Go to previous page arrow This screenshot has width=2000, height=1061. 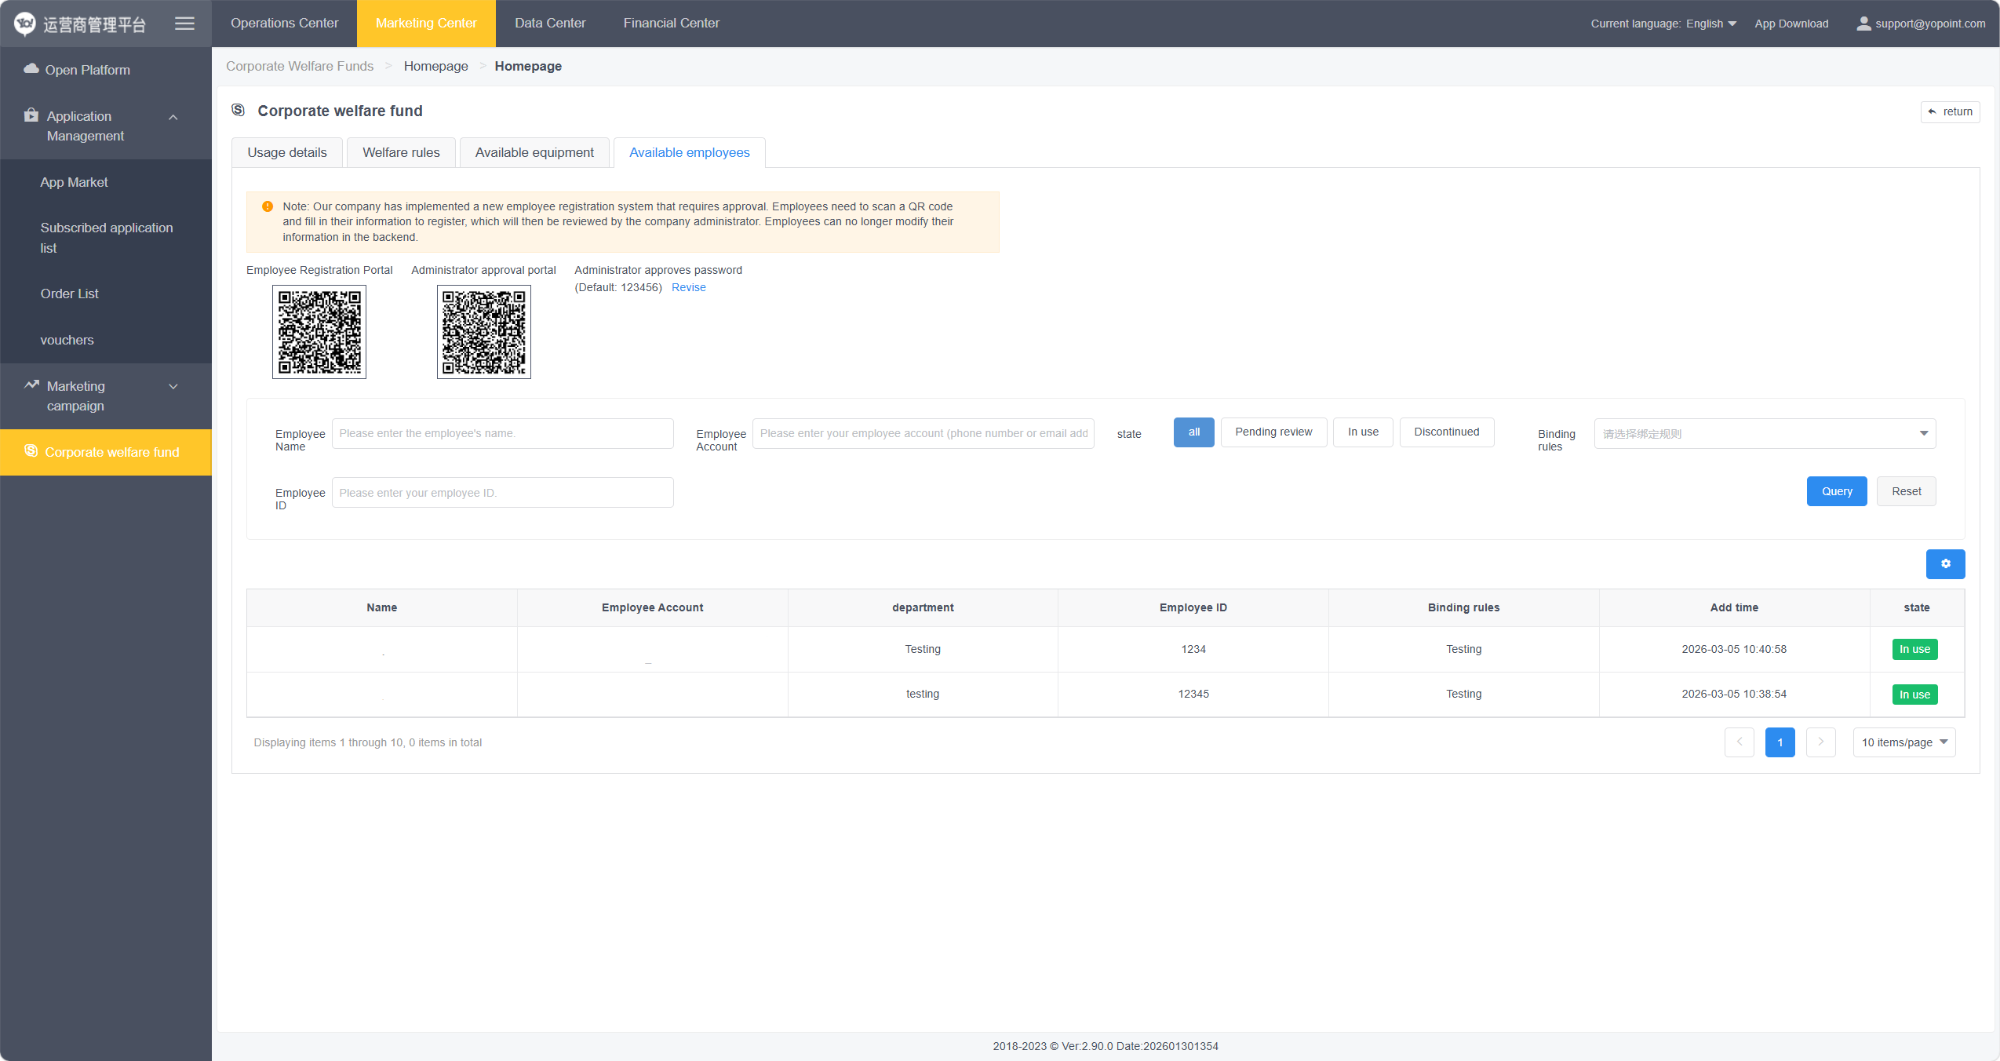click(1739, 742)
